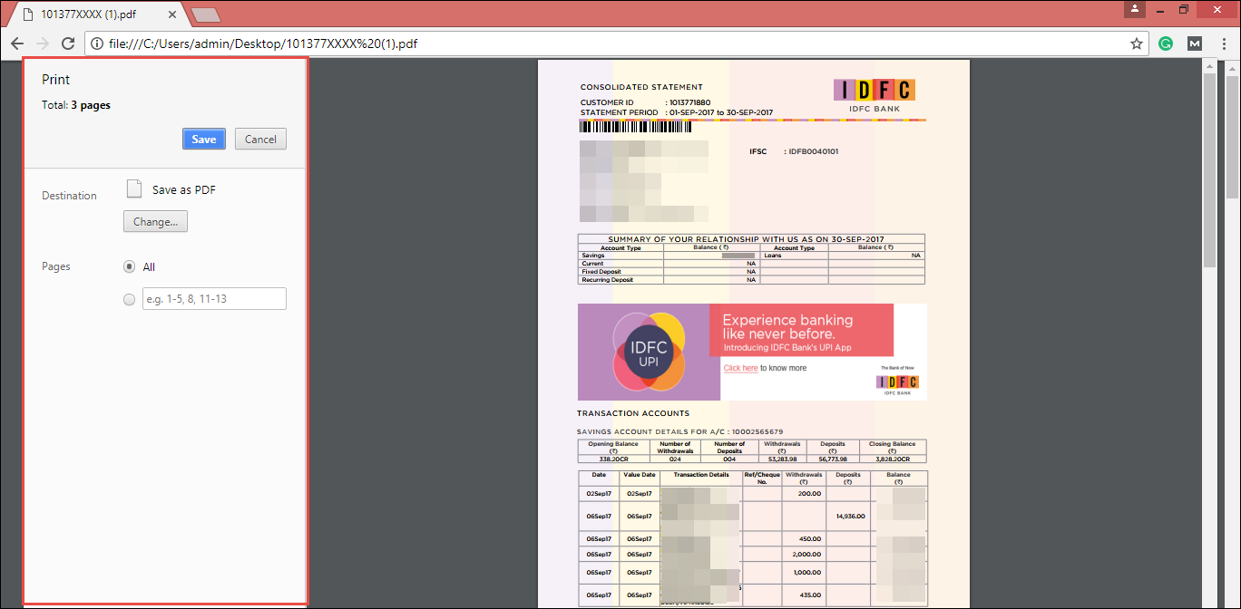Click the number of withdrawals value 024
The width and height of the screenshot is (1241, 609).
pyautogui.click(x=674, y=459)
